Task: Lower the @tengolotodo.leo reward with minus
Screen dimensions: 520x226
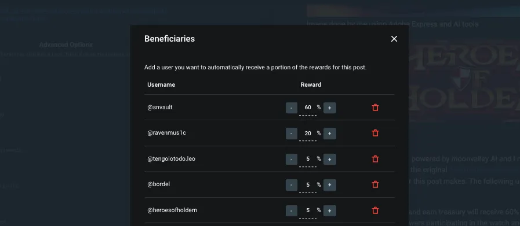Action: click(292, 159)
